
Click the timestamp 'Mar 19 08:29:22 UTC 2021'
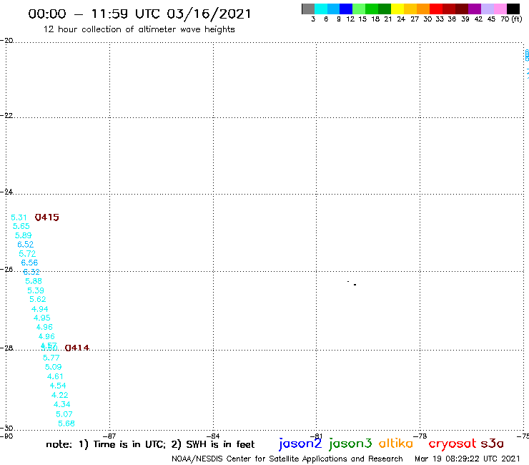pos(468,459)
